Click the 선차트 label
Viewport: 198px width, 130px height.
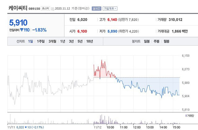click(x=21, y=41)
